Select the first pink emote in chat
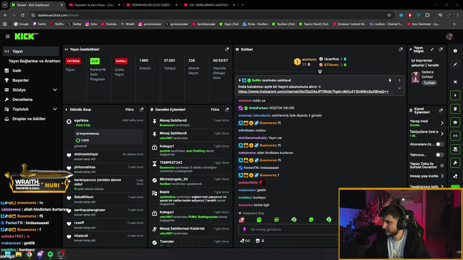463x260 pixels. (x=242, y=220)
